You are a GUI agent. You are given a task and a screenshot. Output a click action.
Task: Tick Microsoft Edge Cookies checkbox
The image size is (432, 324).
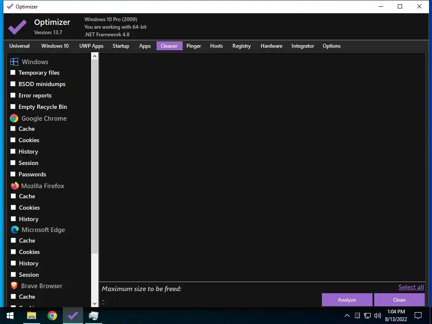pyautogui.click(x=13, y=252)
